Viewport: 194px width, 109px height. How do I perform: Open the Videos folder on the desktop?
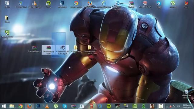(x=7, y=19)
